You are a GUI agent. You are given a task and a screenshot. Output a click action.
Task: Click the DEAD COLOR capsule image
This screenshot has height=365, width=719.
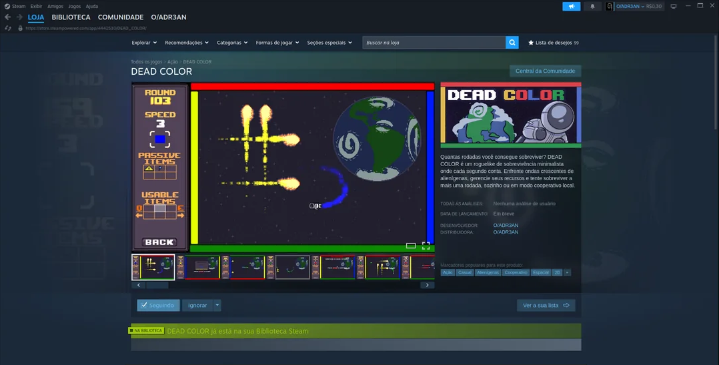click(x=511, y=115)
